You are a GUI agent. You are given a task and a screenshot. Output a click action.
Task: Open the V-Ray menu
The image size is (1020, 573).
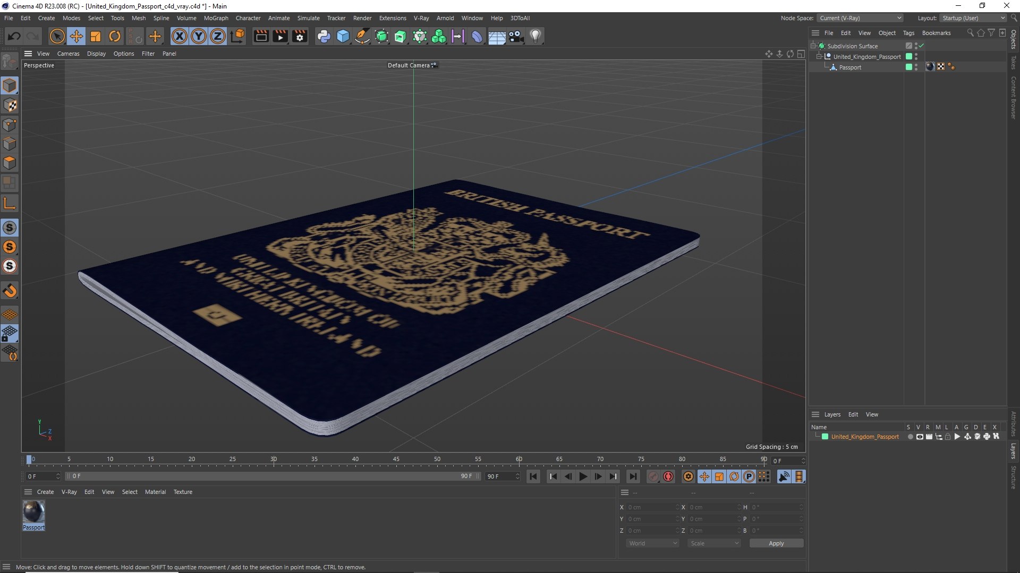421,18
